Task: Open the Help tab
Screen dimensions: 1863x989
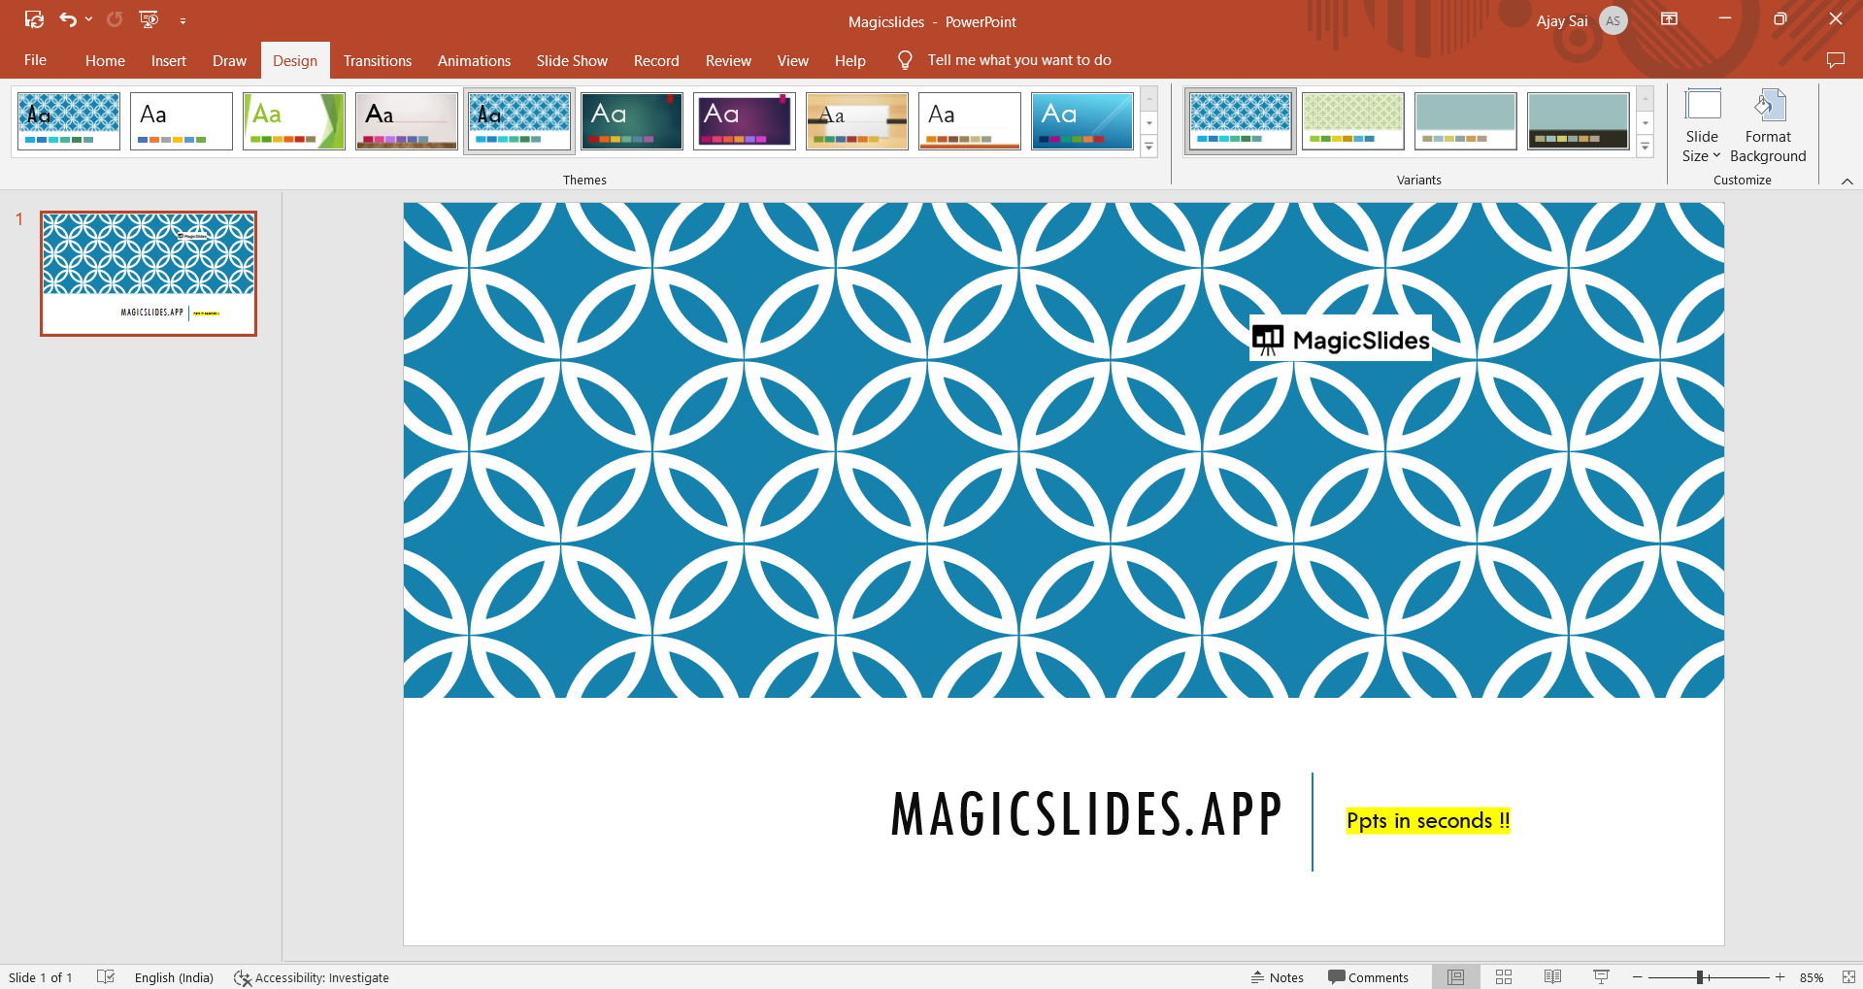Action: (x=849, y=60)
